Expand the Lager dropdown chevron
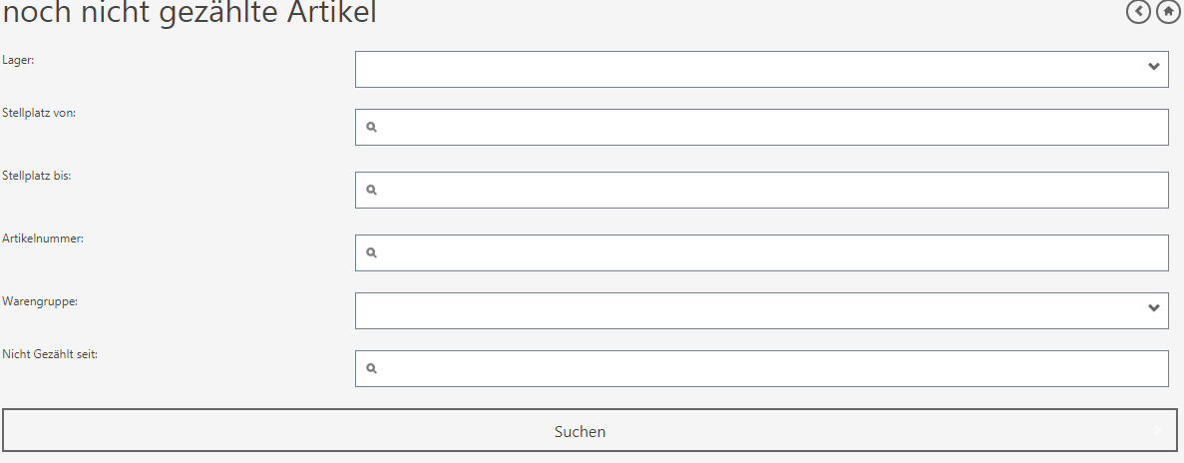Viewport: 1184px width, 463px height. coord(1154,67)
